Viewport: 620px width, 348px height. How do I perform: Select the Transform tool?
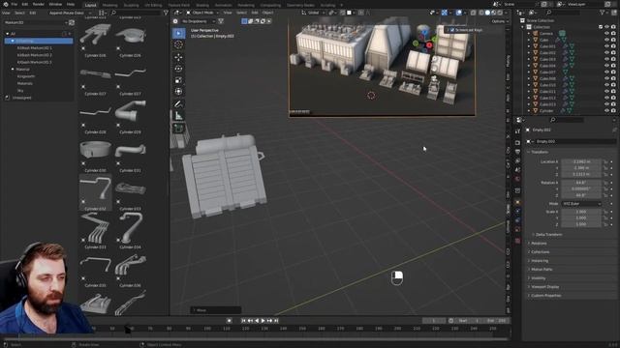(178, 92)
